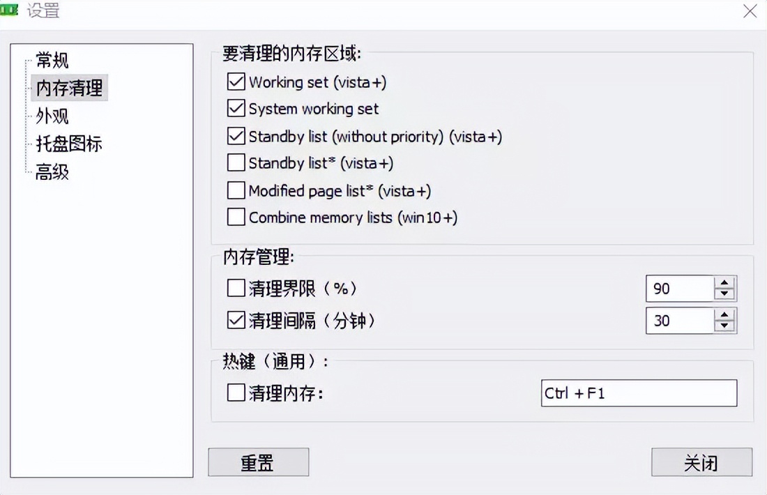Viewport: 767px width, 495px height.
Task: Disable Standby list (without priority)
Action: [x=236, y=137]
